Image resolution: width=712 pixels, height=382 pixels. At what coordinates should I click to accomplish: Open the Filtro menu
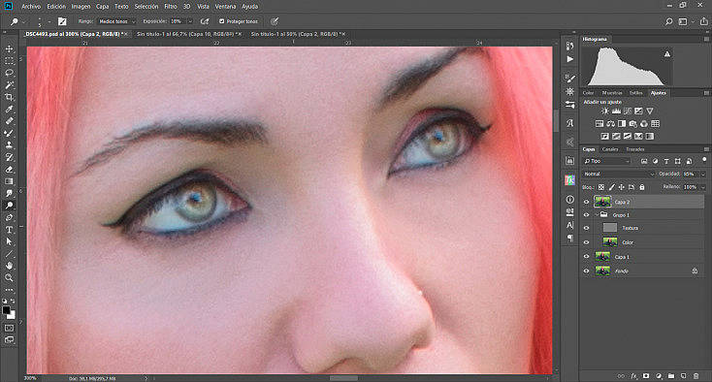coord(171,7)
